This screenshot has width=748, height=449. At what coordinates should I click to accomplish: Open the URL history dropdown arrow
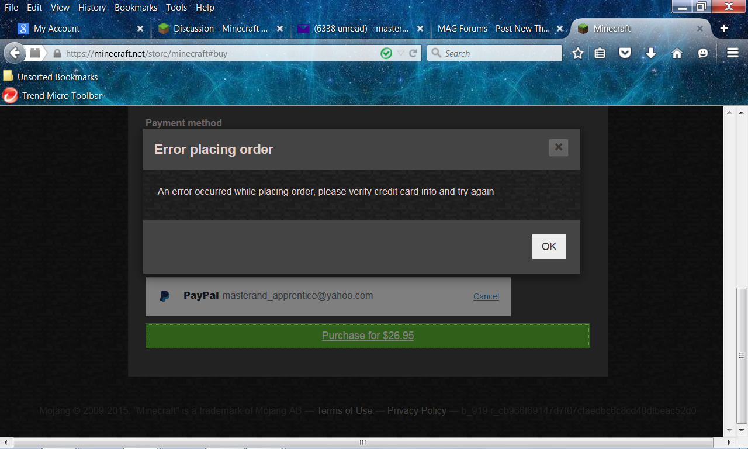[x=401, y=53]
